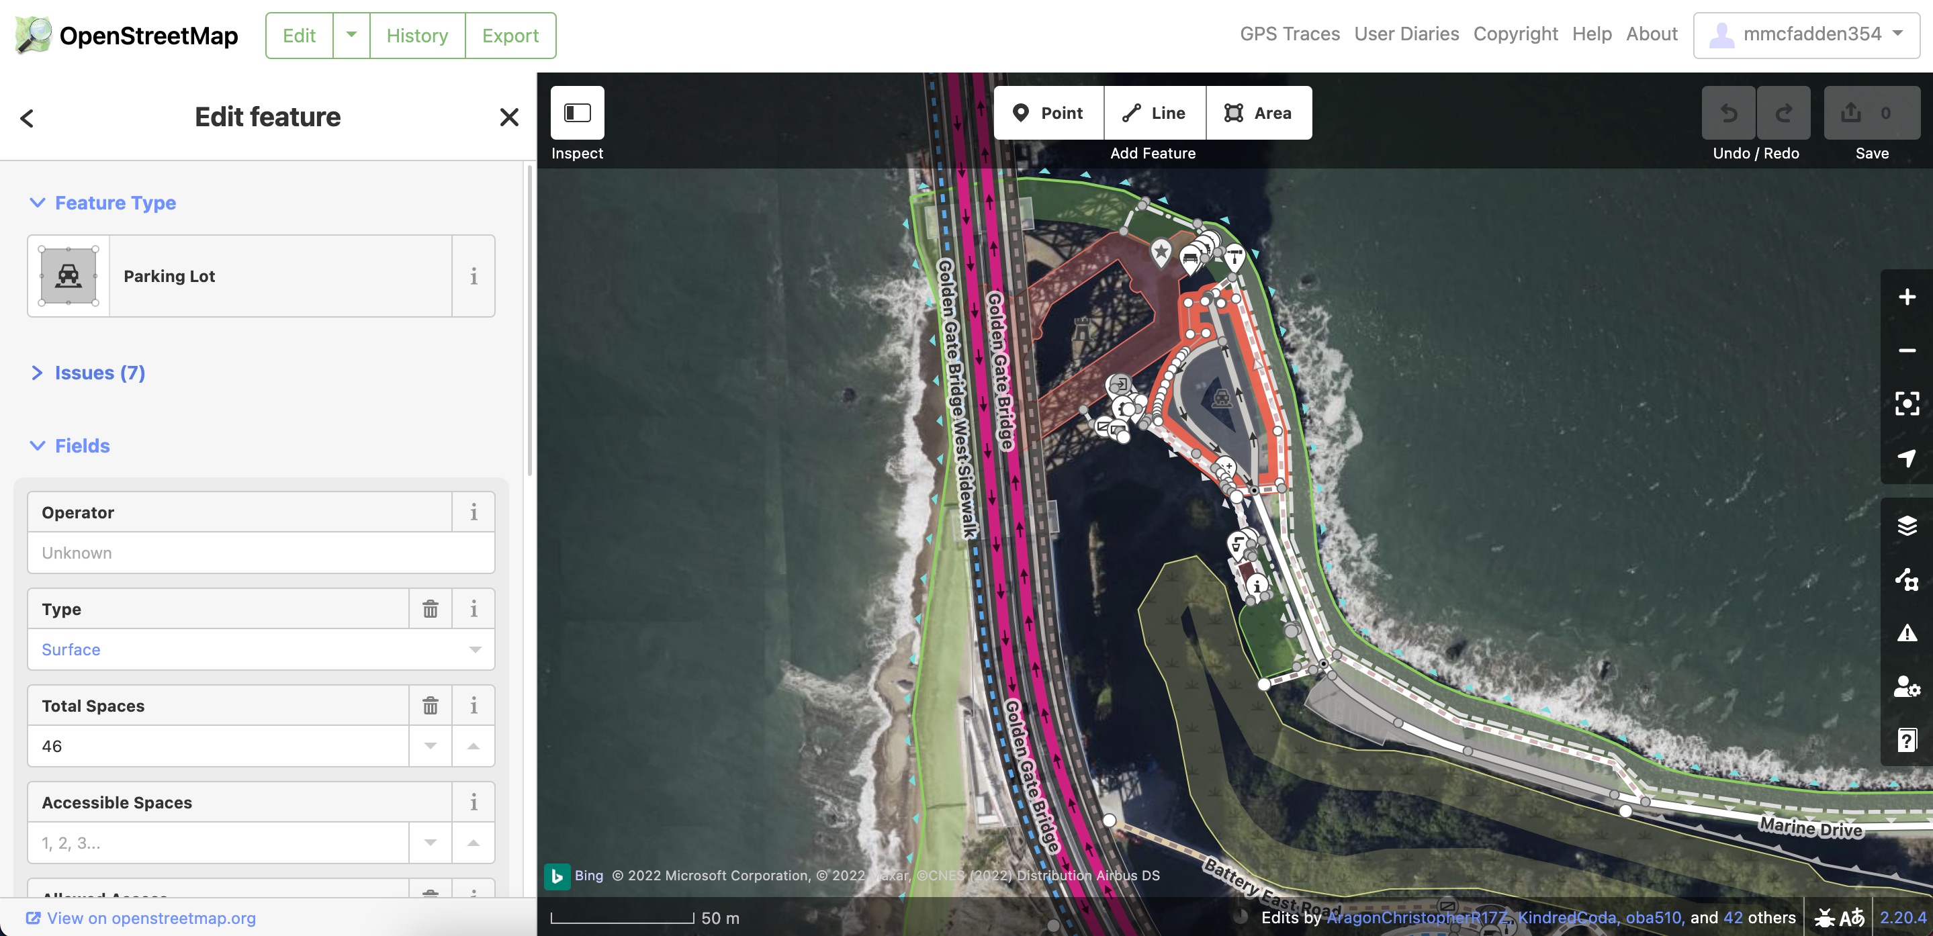
Task: Open the Issues warning triangle panel
Action: pos(1907,633)
